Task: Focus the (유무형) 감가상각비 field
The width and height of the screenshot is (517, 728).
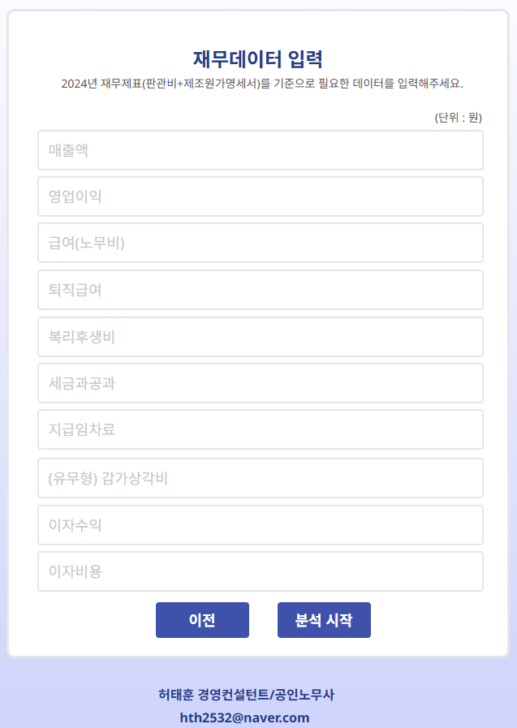Action: [x=261, y=478]
